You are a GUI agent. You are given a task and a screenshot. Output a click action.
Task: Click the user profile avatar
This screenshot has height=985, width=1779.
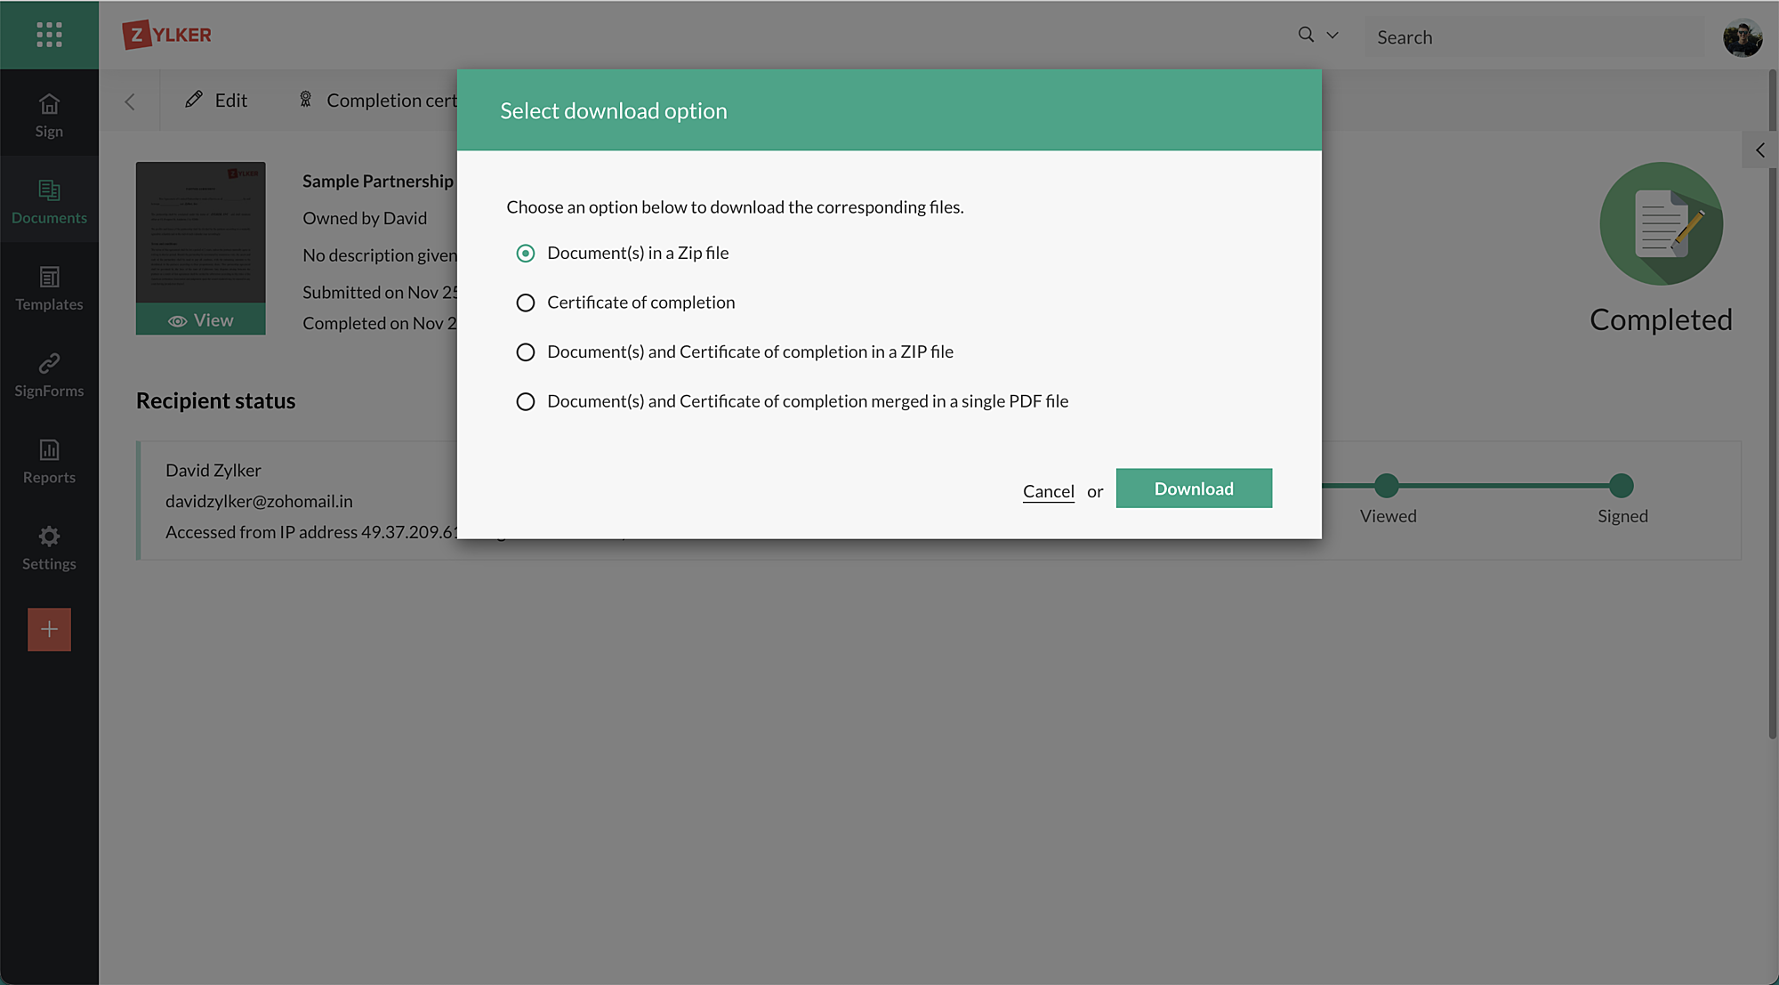tap(1742, 37)
